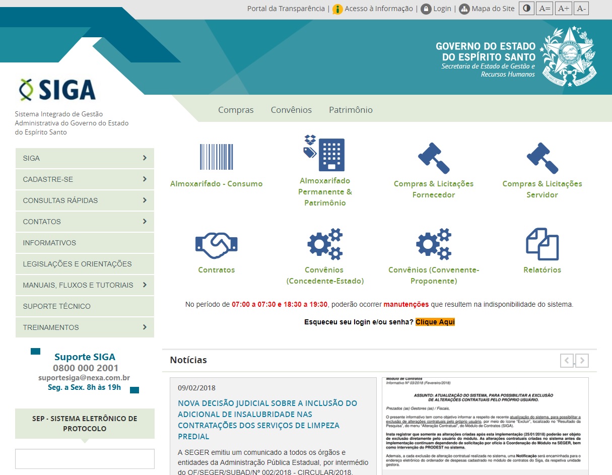The width and height of the screenshot is (612, 475).
Task: Increase font size with A+ button
Action: click(564, 9)
